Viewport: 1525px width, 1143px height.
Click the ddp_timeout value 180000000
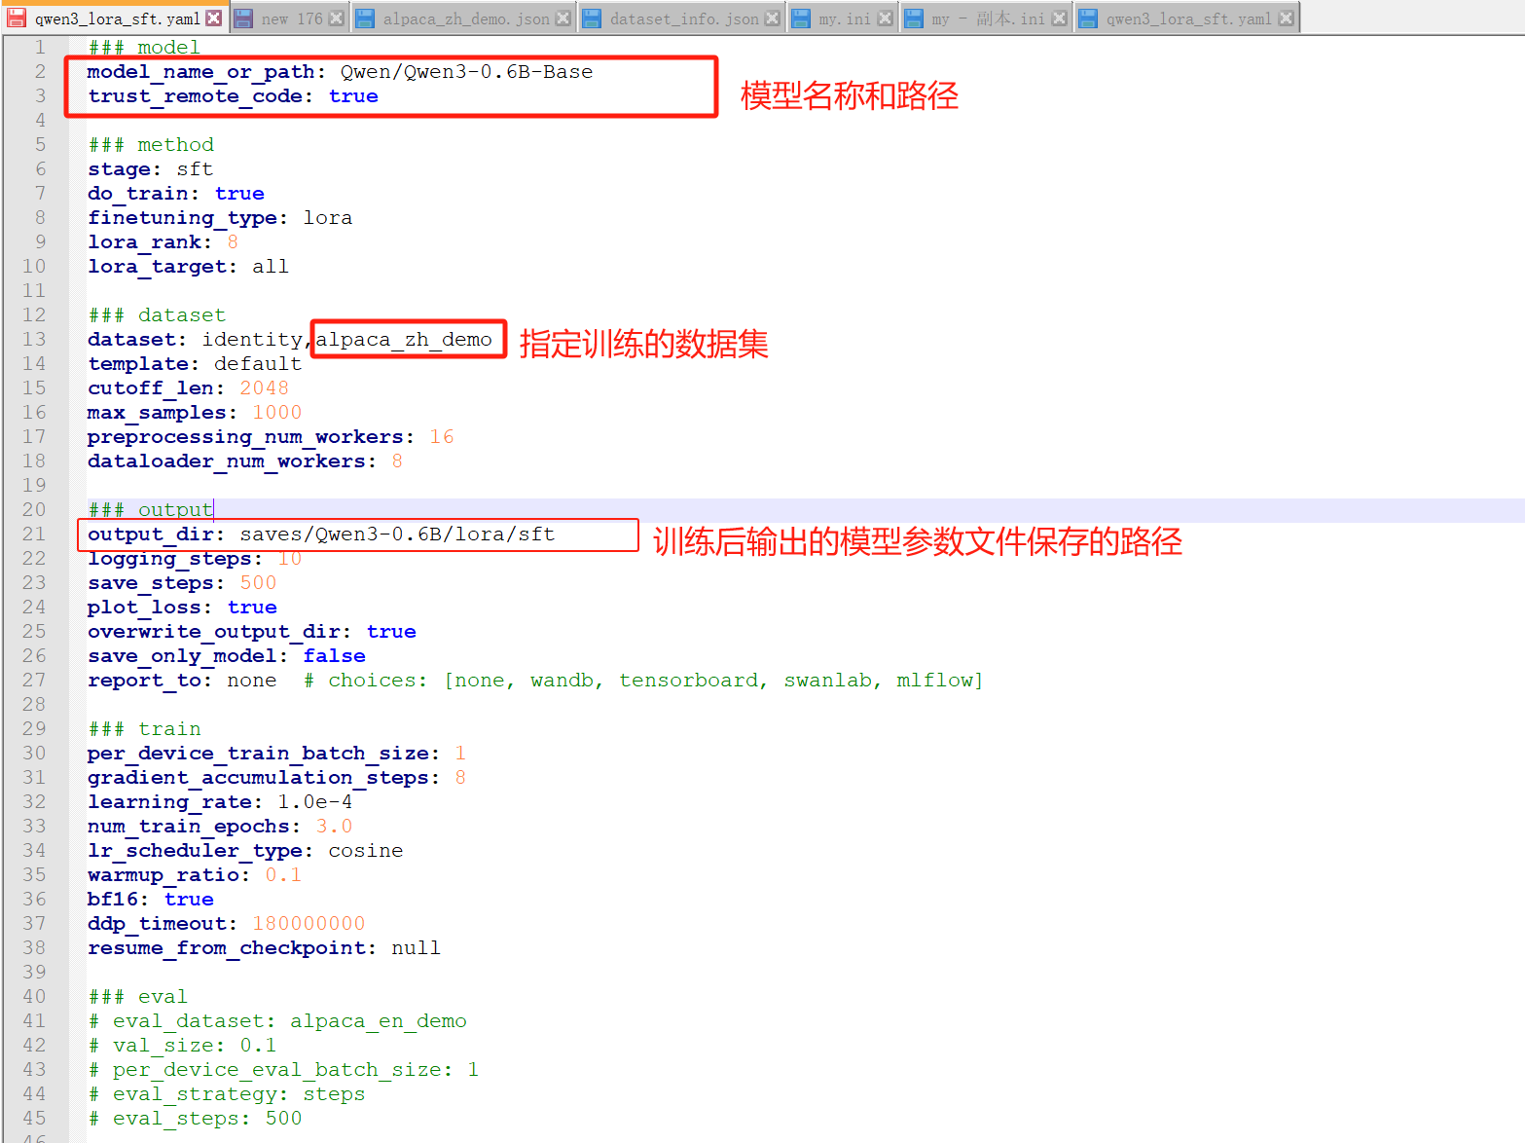[309, 924]
